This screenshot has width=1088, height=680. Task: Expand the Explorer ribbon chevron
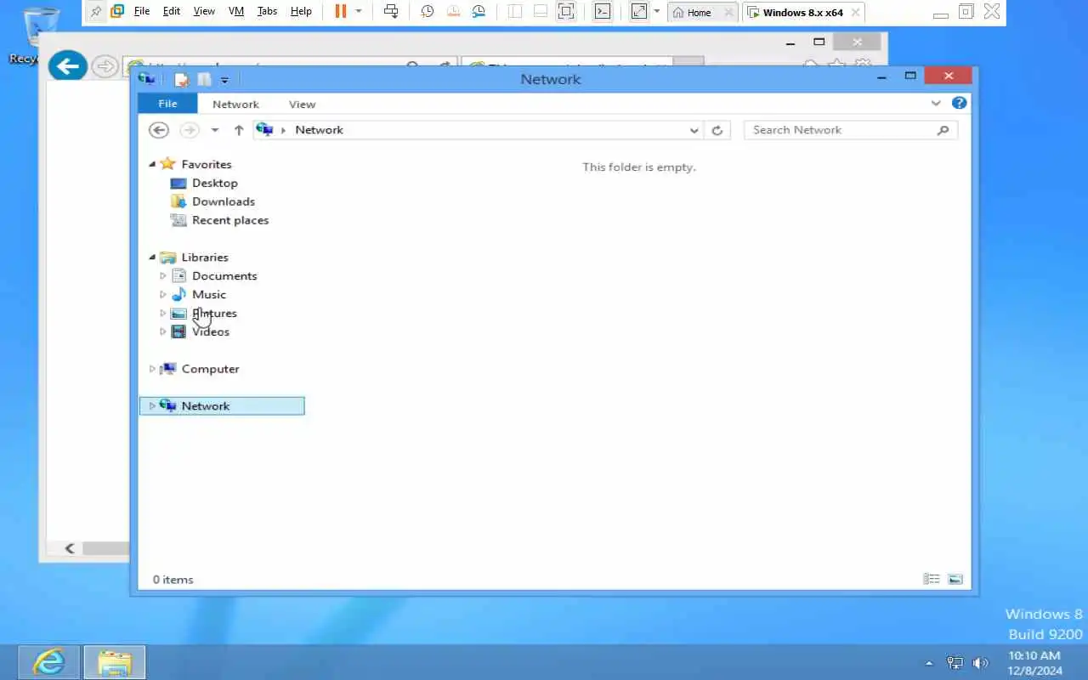point(936,103)
